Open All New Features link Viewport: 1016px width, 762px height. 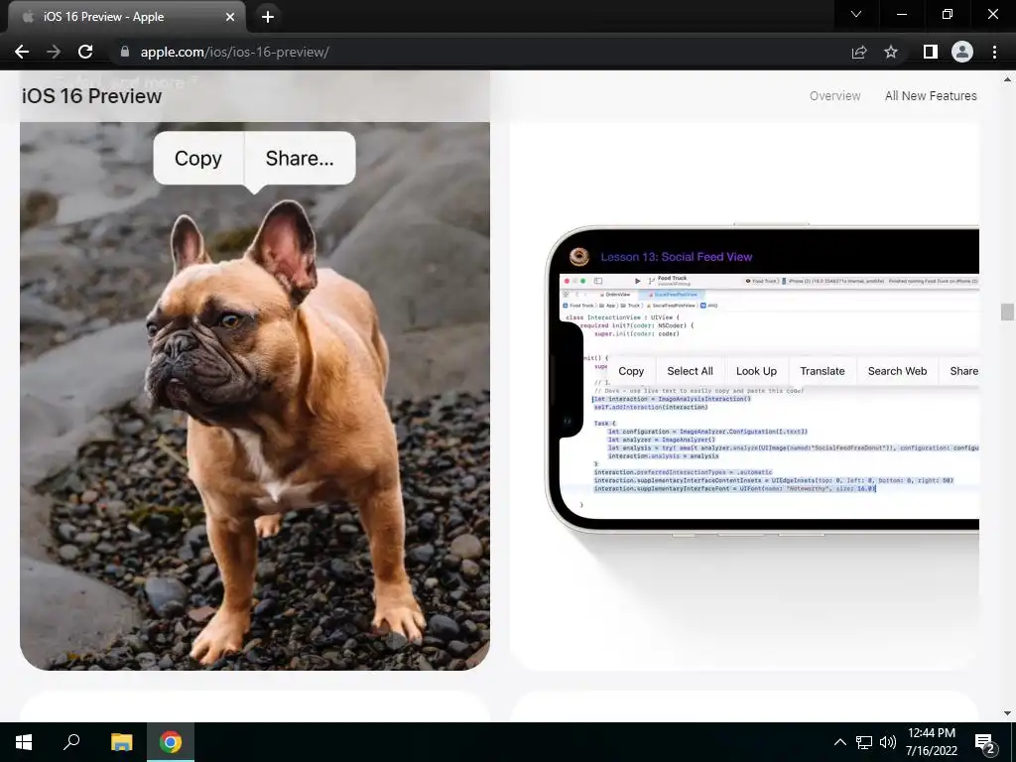[931, 96]
